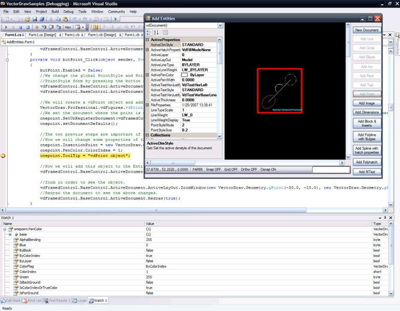The width and height of the screenshot is (400, 311).
Task: Click the bookmark icon in text editor toolbar
Action: [x=95, y=27]
